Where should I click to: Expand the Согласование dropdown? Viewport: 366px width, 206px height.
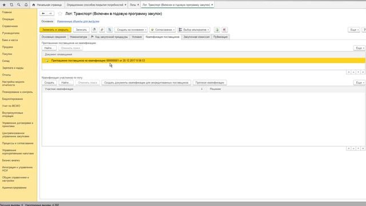[162, 30]
